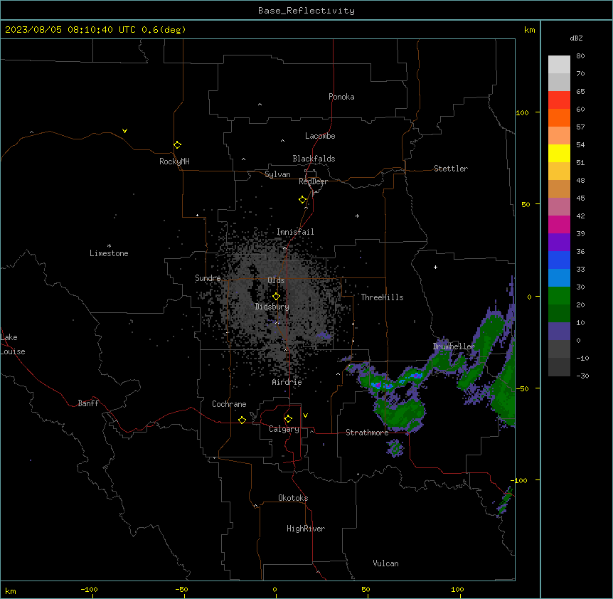The height and width of the screenshot is (599, 613).
Task: Select the yellow diamond marker between Olds and Didsbury
Action: point(276,297)
